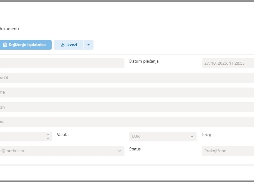The height and width of the screenshot is (182, 254).
Task: Expand the inrebus.hr email dropdown
Action: click(x=60, y=151)
